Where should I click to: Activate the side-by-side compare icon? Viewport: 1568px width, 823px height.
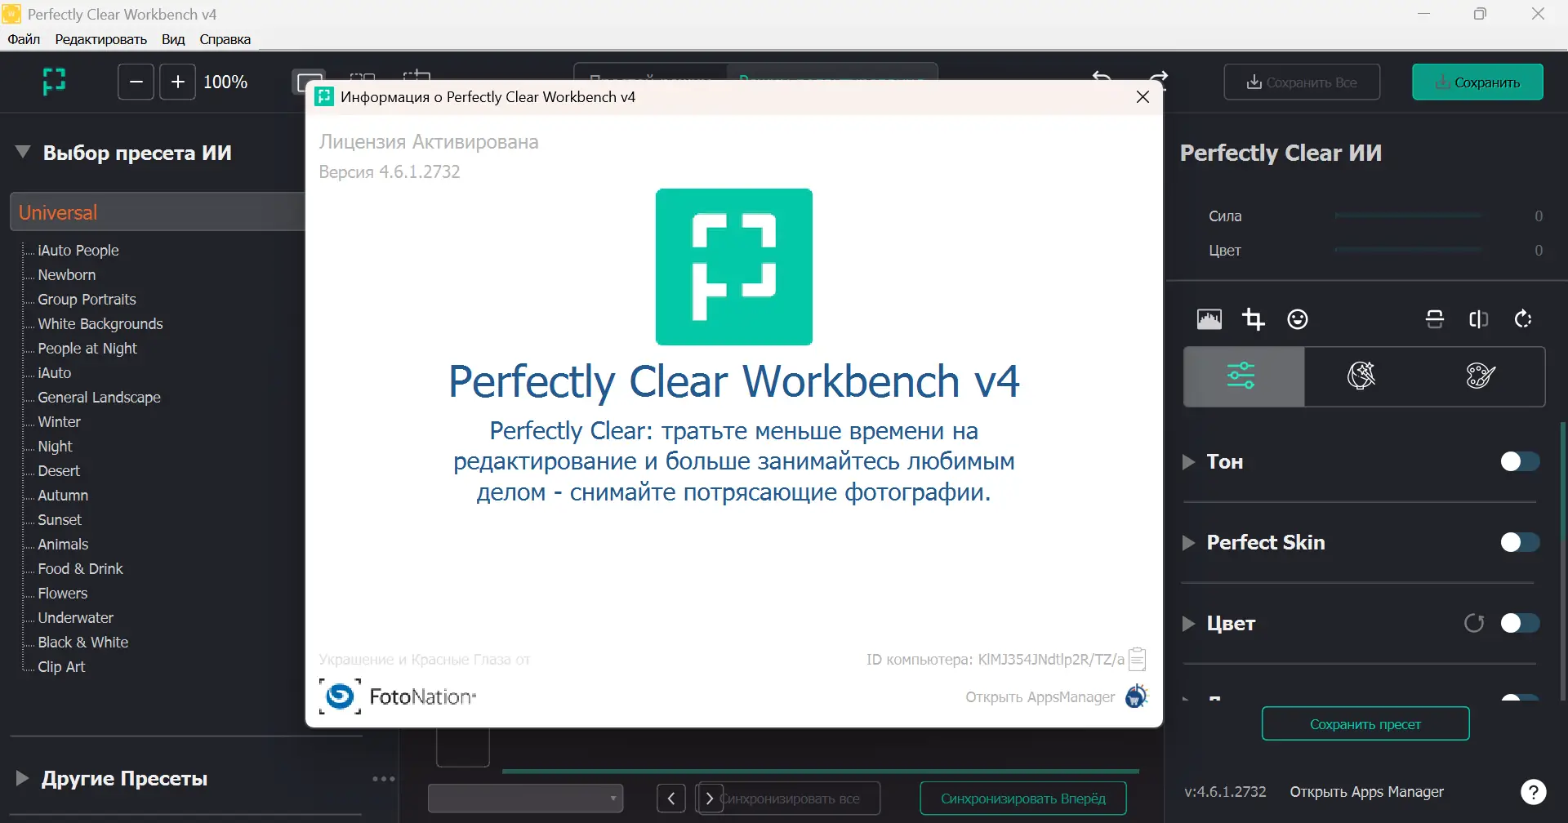coord(1479,318)
